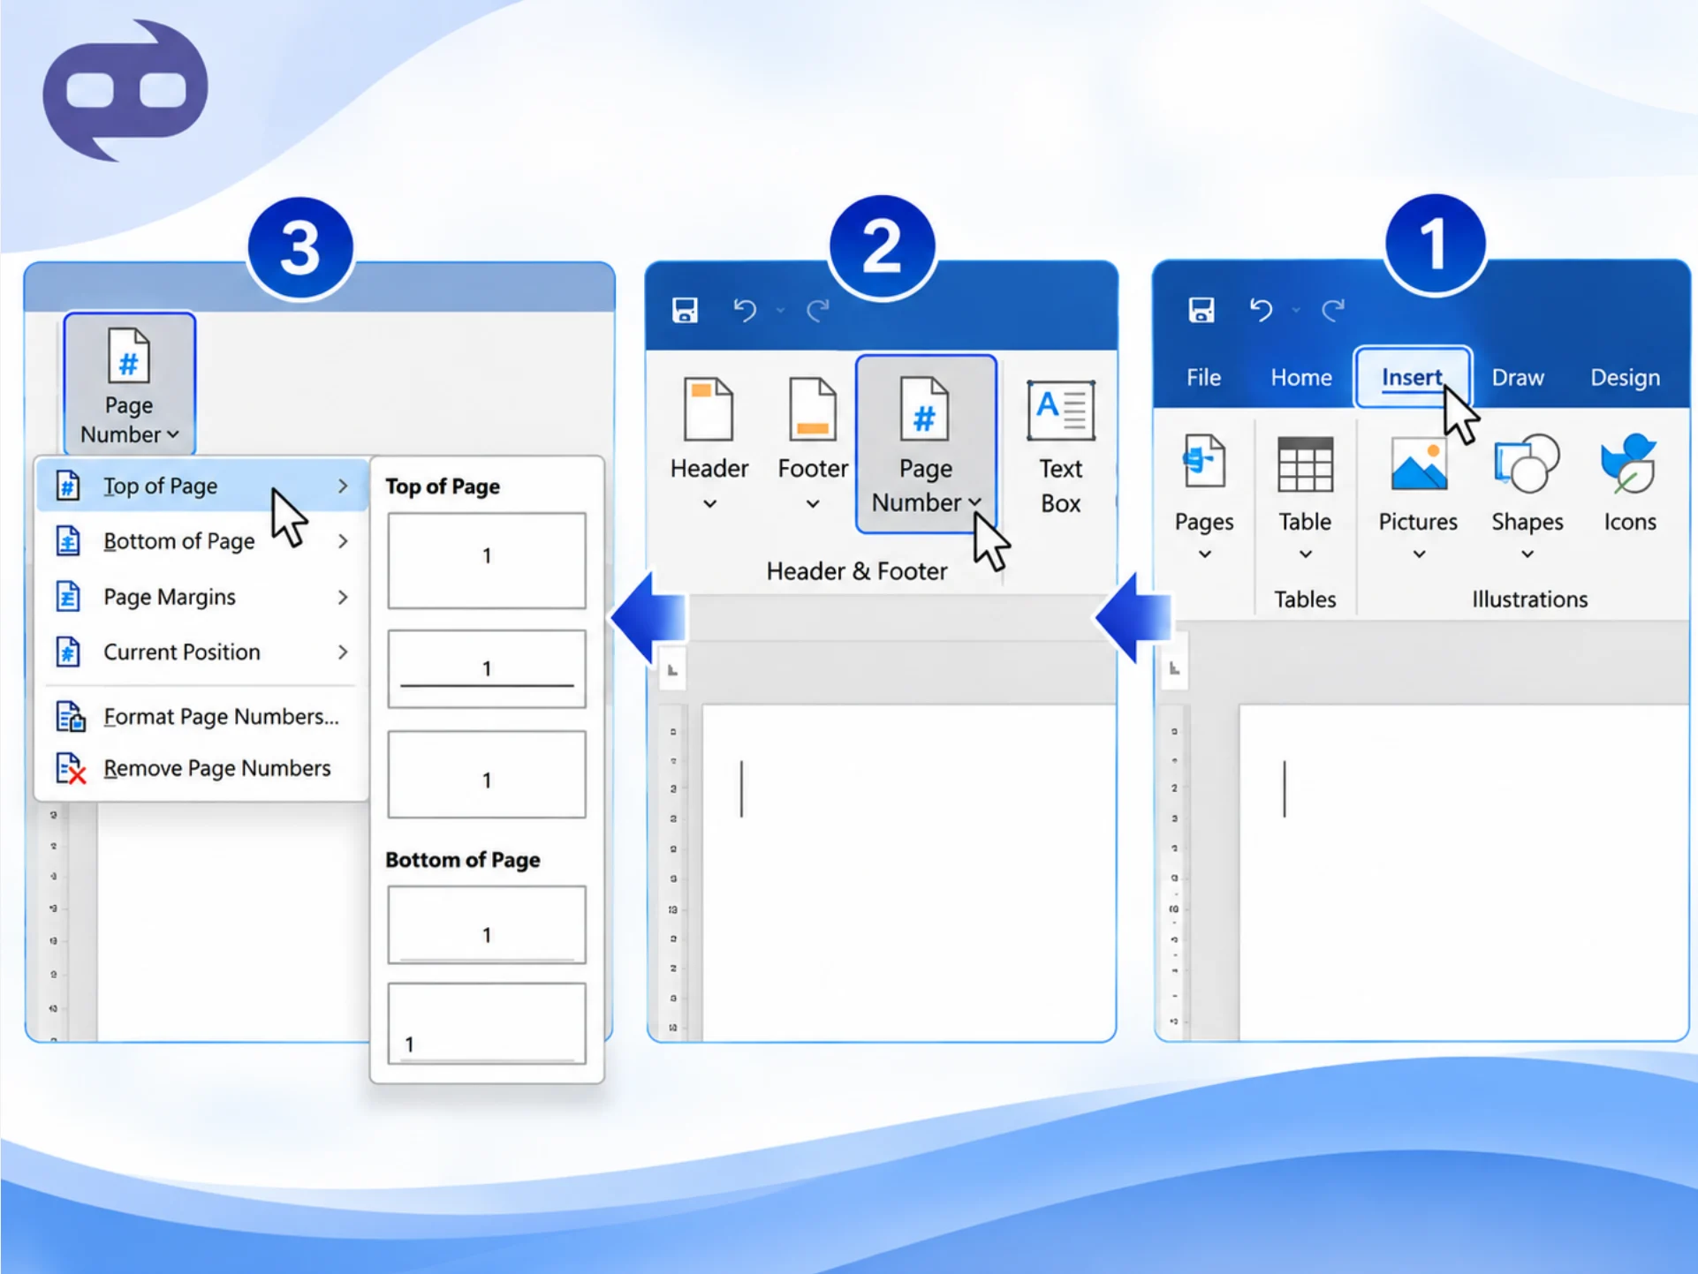Click the Icons bird button
Screen dimensions: 1698x1274
(1628, 464)
